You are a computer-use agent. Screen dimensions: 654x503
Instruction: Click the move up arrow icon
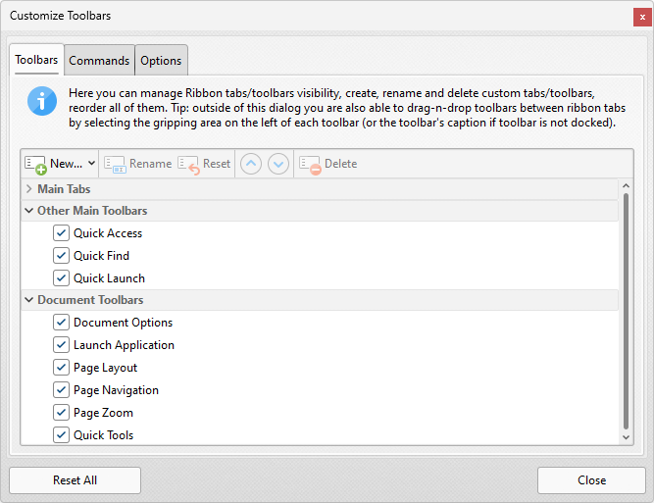251,164
